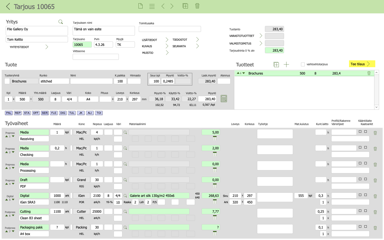The image size is (384, 240).
Task: Tick the checkbox before Brochures product group
Action: tap(7, 81)
